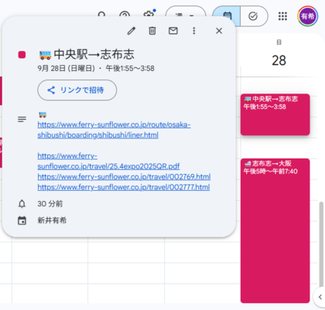Open the 志布志→大阪 ferry event
This screenshot has width=325, height=310.
pos(275,230)
